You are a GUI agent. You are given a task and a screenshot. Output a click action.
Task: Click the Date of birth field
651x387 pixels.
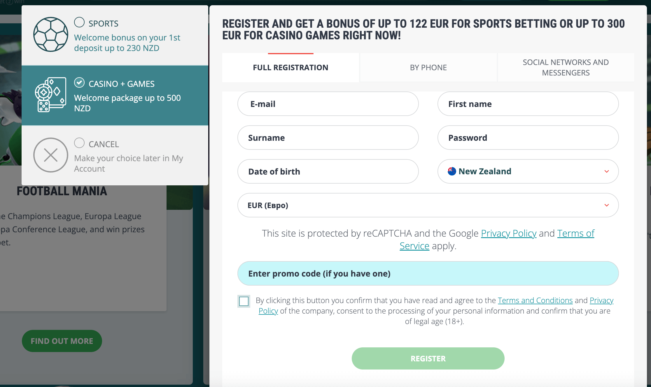pos(328,172)
